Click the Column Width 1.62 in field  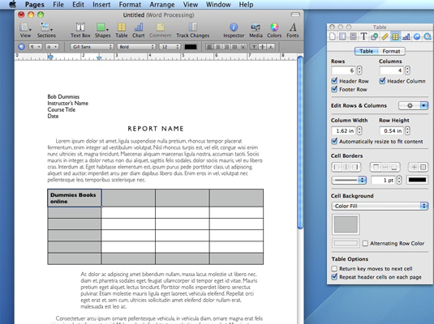click(344, 130)
